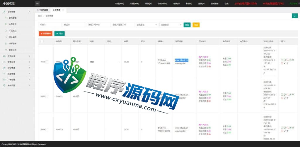Tick the select-all checkbox in table header
The image size is (300, 147).
(x=42, y=41)
